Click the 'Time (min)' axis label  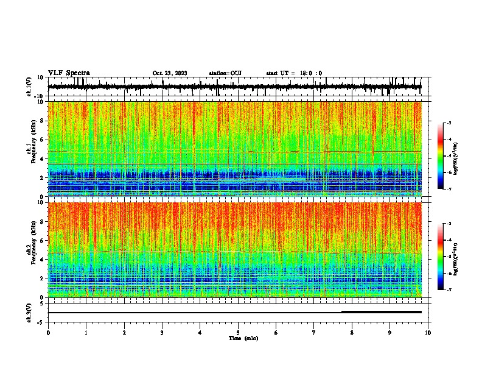243,338
